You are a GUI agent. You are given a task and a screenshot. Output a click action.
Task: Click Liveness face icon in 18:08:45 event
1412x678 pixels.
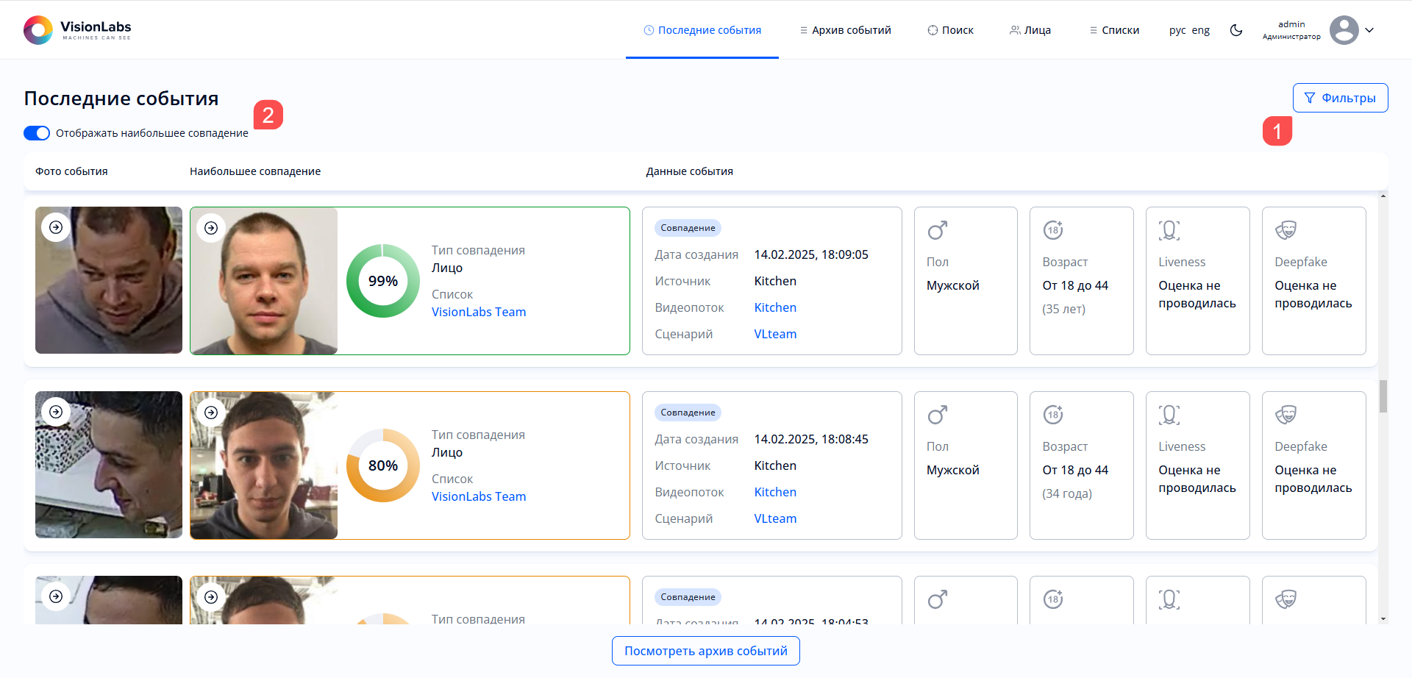point(1169,415)
